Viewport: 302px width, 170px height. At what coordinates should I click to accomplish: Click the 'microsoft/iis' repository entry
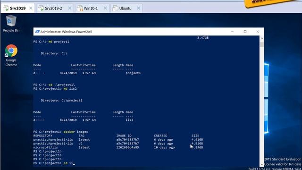click(x=46, y=147)
